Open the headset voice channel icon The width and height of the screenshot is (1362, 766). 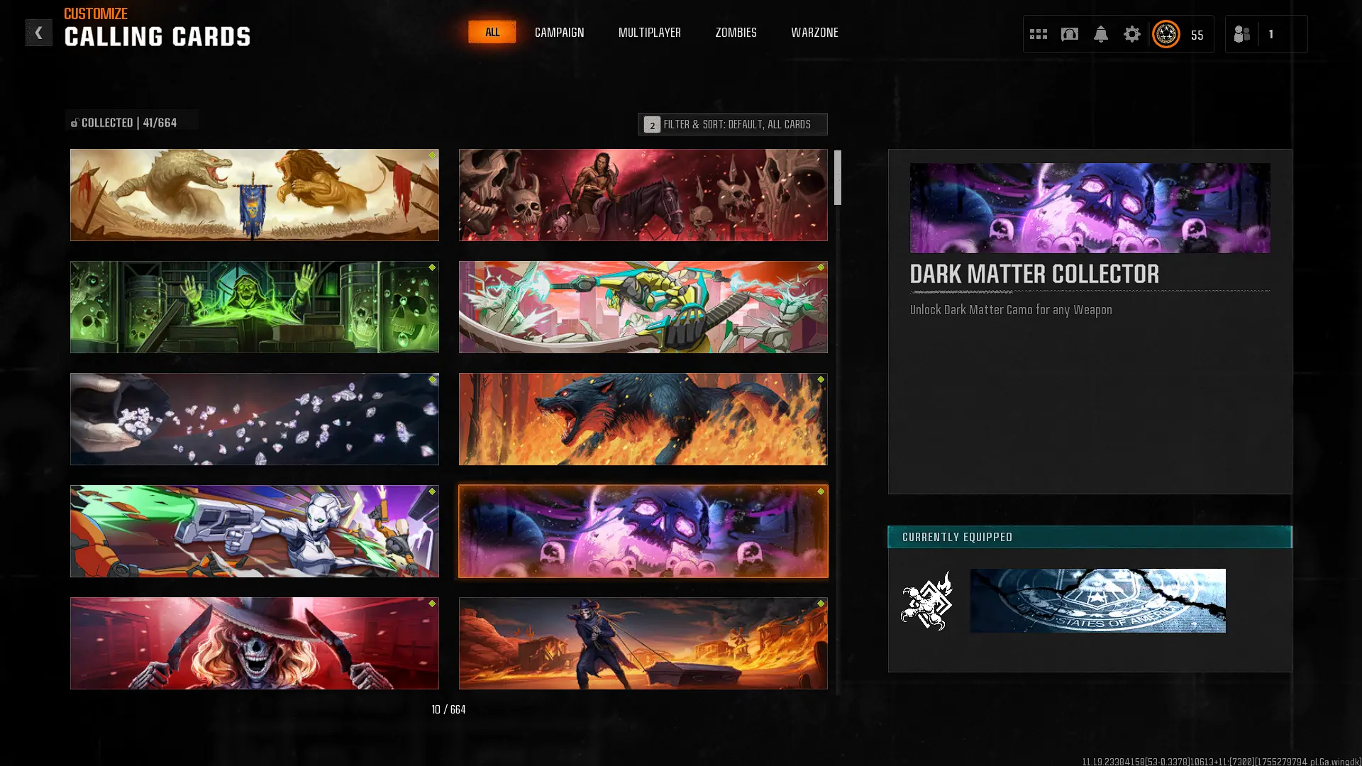tap(1069, 34)
